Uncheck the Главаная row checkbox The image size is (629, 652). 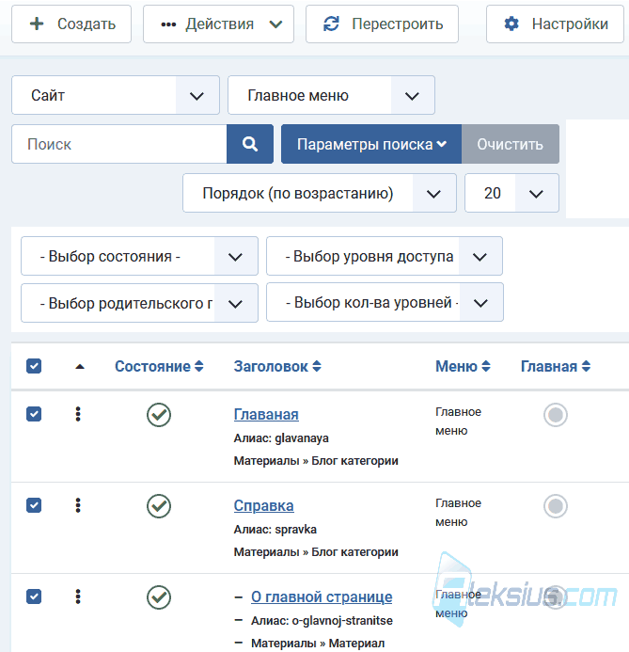(x=34, y=414)
